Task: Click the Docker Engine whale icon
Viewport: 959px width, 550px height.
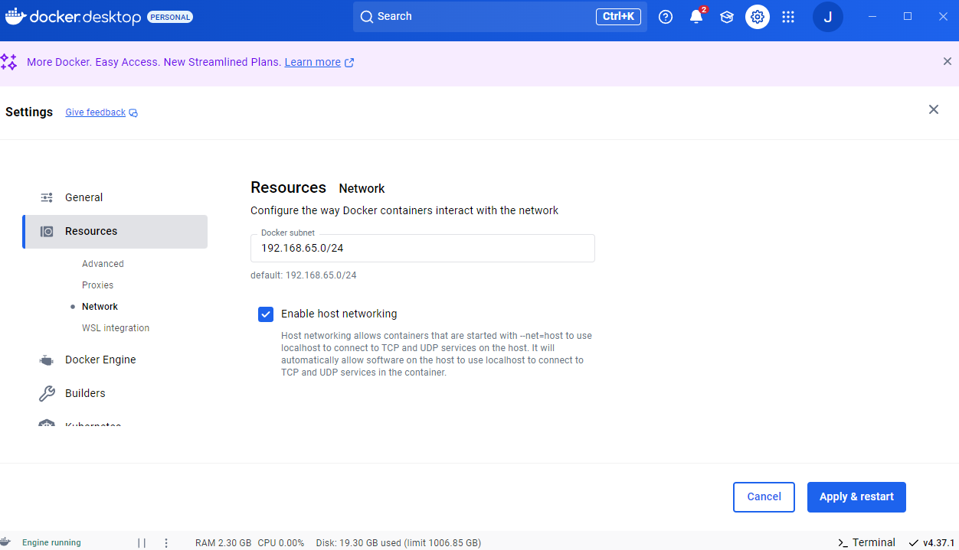Action: [47, 360]
